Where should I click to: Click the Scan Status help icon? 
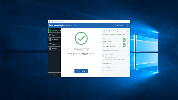tap(128, 55)
